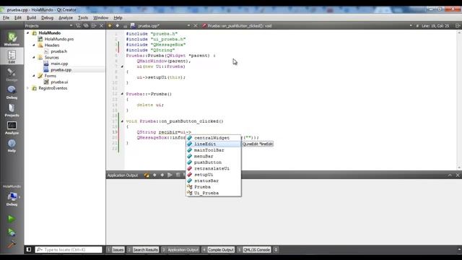Choose mainToolBar from autocomplete list
This screenshot has width=462, height=260.
214,150
